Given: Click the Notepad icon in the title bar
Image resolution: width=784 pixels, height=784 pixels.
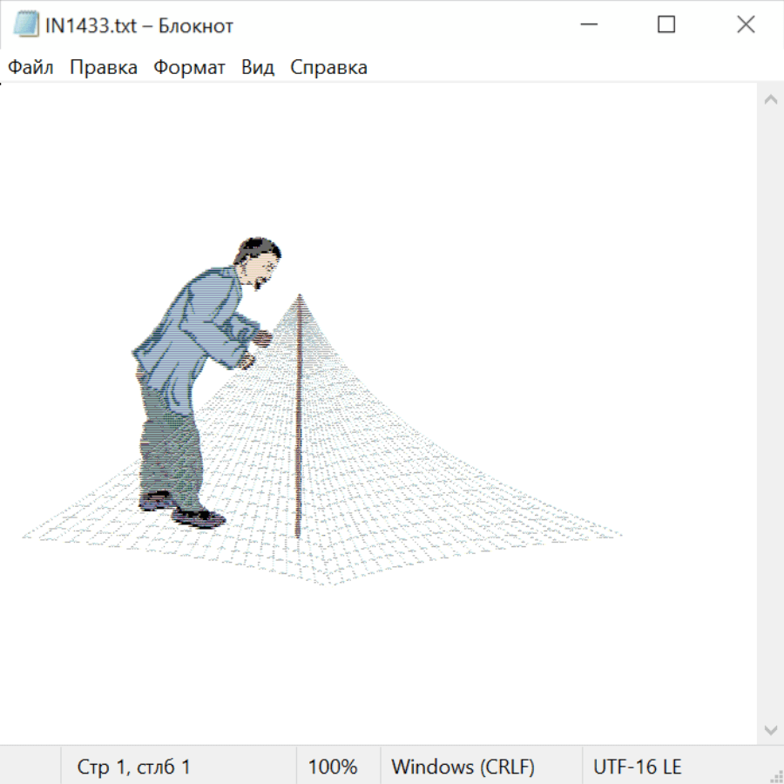Looking at the screenshot, I should (x=25, y=25).
